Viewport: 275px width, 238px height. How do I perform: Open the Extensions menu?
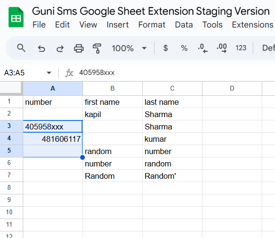253,25
